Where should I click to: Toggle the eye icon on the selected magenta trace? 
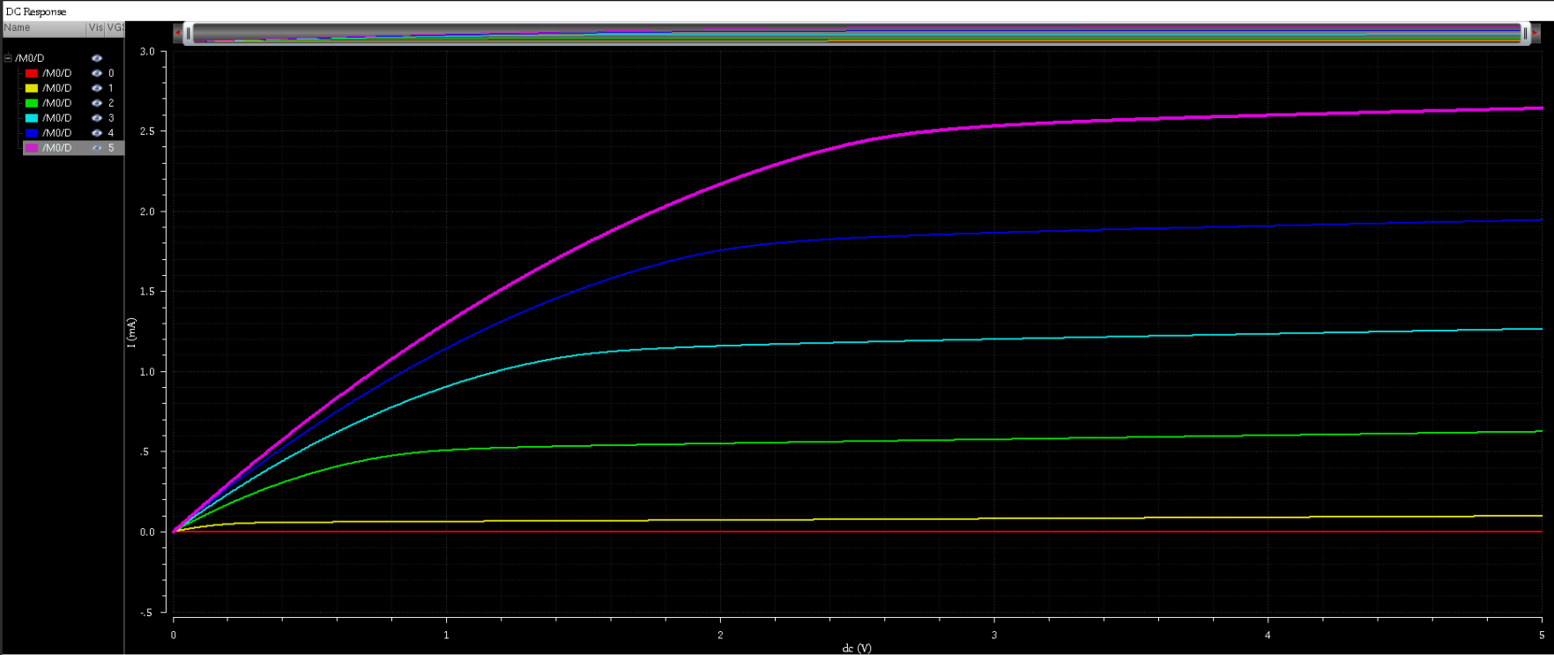(x=97, y=148)
